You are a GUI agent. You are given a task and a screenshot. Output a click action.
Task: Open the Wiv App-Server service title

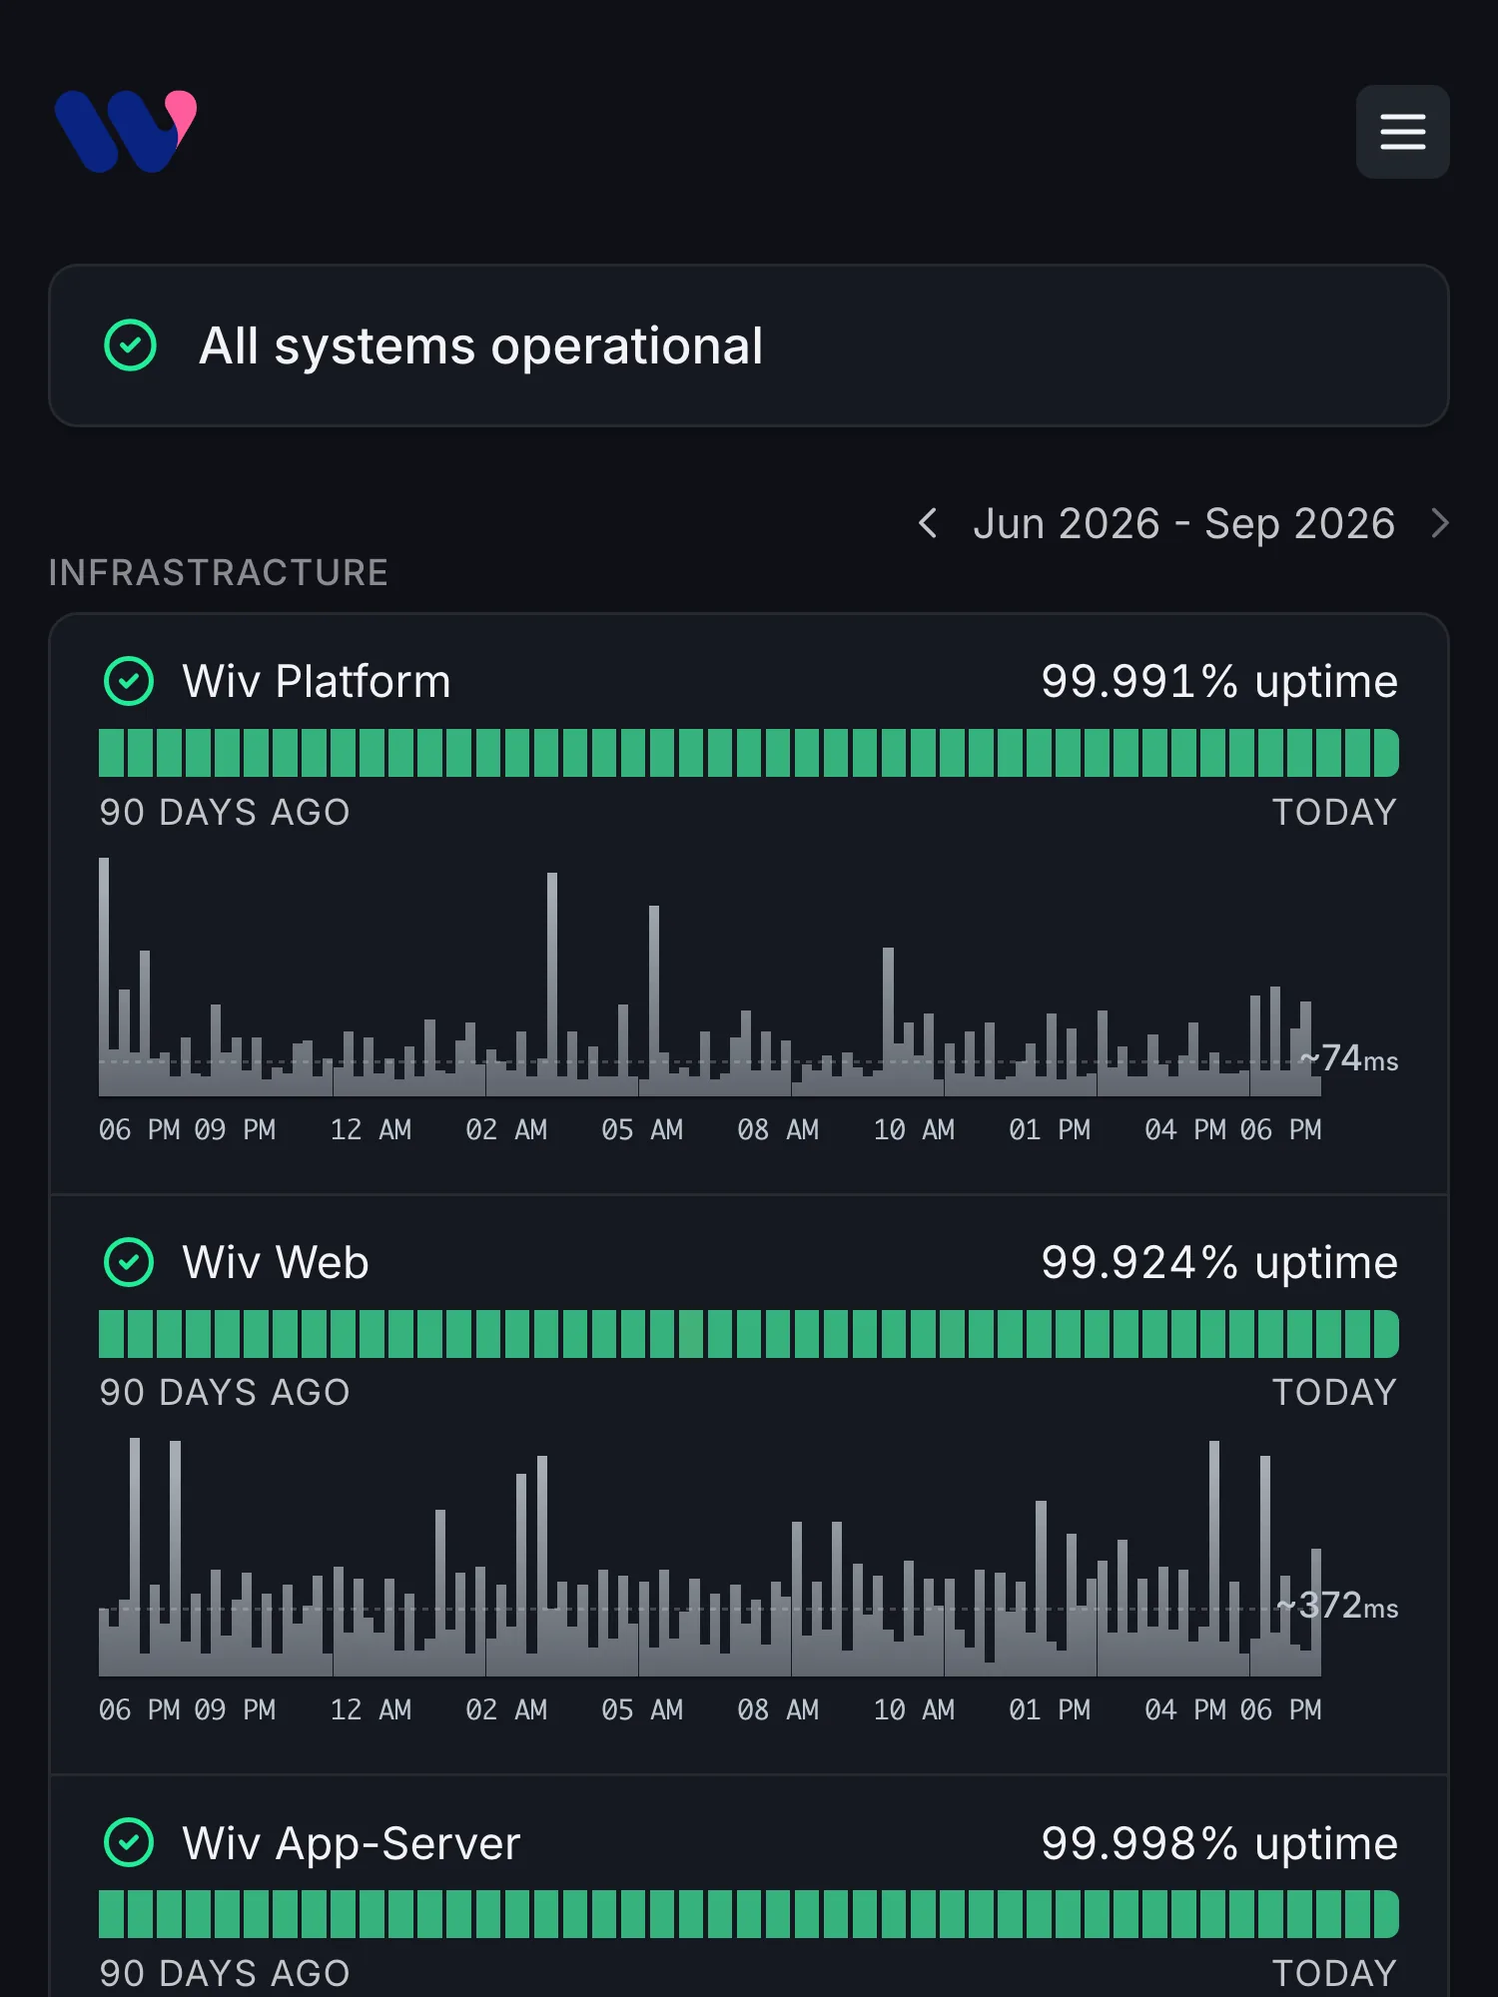tap(352, 1843)
